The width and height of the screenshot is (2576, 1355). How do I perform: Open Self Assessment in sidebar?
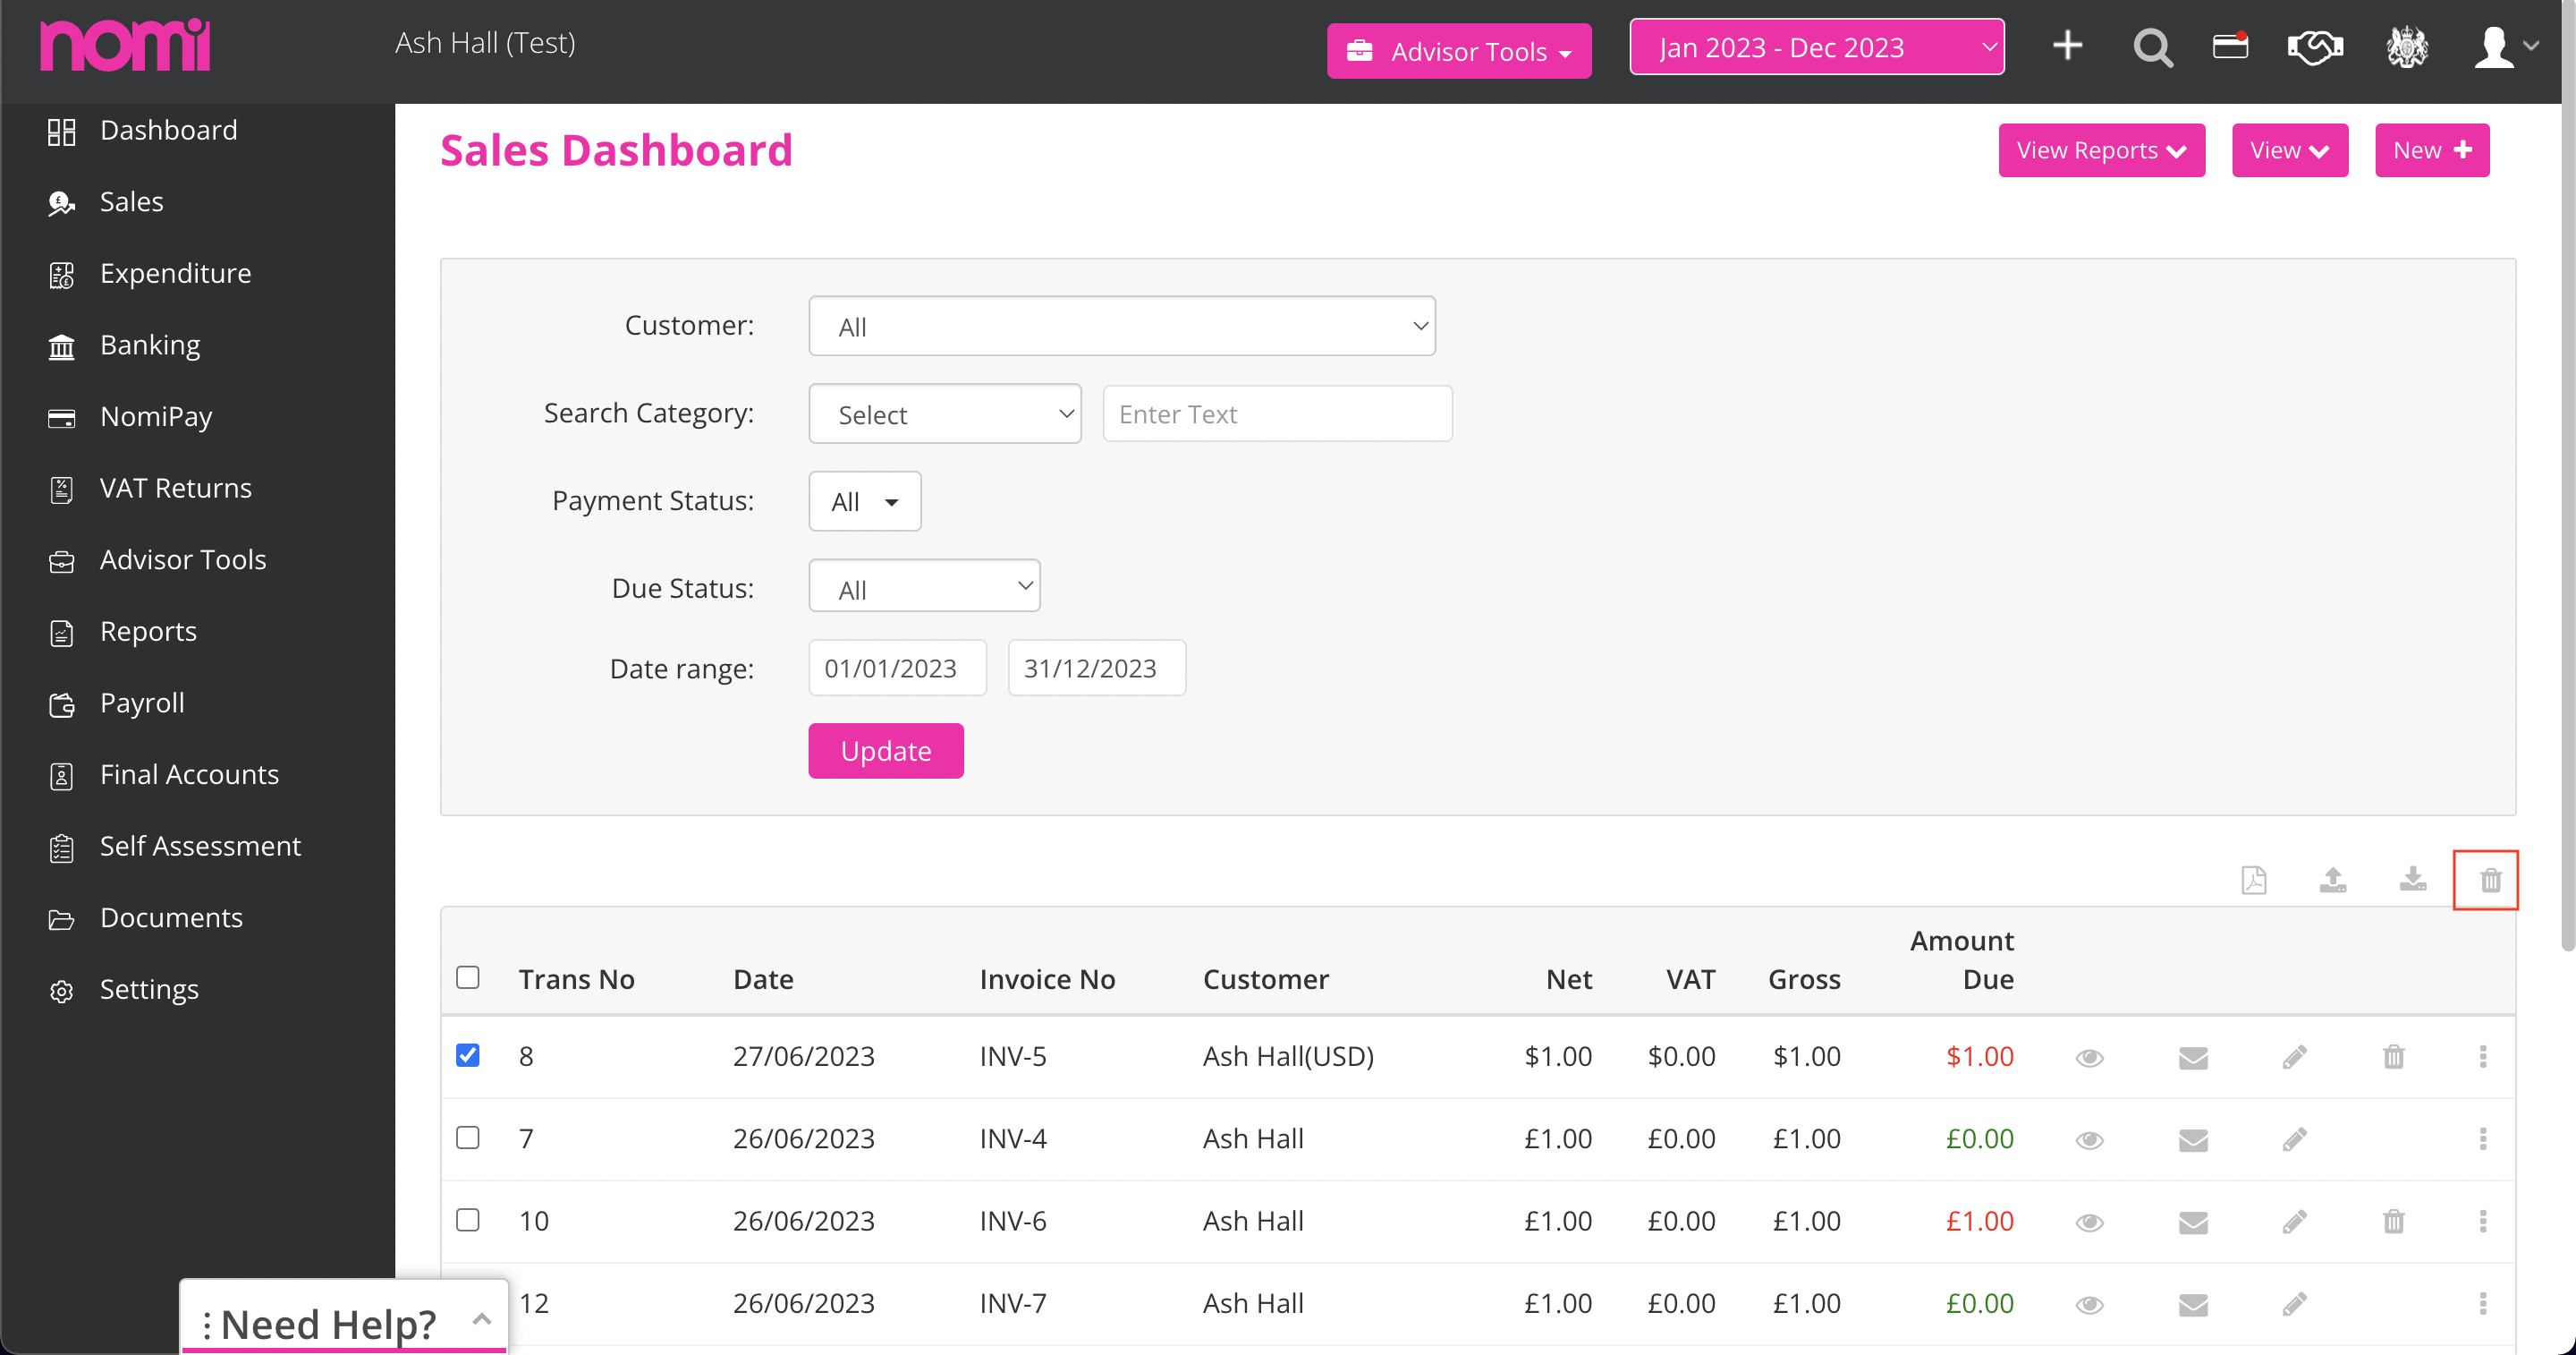pos(200,847)
